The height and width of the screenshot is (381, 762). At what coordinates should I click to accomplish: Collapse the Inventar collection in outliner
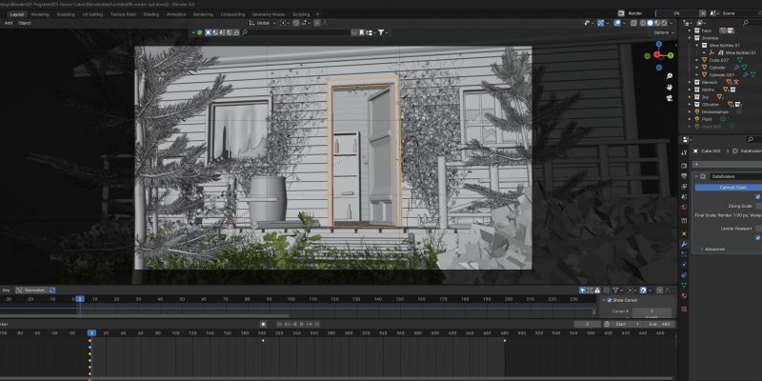tap(692, 37)
